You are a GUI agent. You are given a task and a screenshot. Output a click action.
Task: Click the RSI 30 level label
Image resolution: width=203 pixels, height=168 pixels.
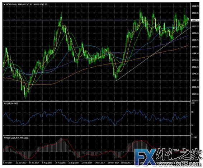(x=193, y=125)
